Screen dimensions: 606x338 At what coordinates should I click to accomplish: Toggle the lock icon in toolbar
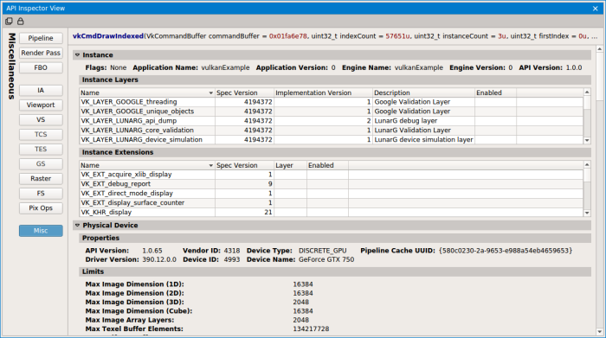(x=21, y=22)
